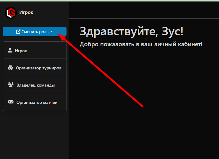Click the red arrow's pointed tip
This screenshot has width=219, height=159.
[58, 35]
